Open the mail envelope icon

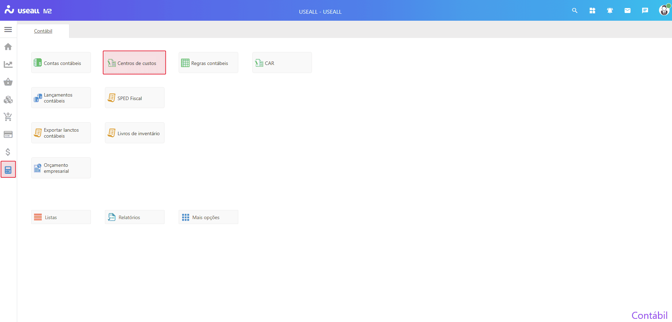click(x=627, y=11)
